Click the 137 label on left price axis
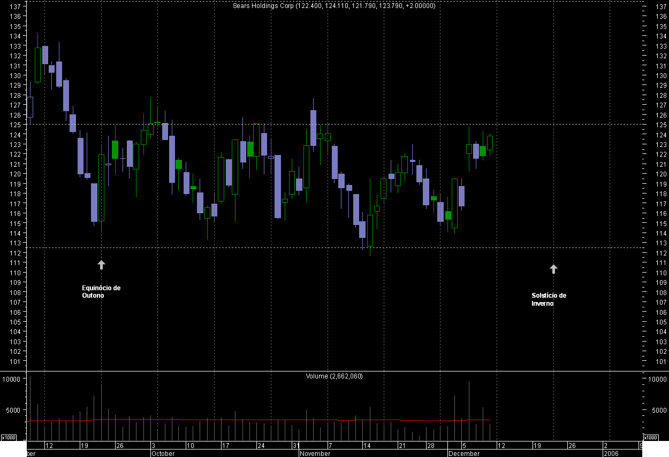This screenshot has height=457, width=669. 15,7
